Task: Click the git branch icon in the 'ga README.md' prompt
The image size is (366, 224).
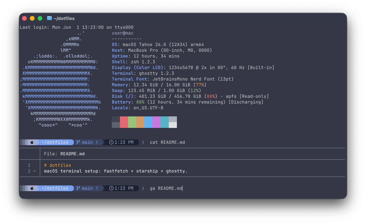Action: [78, 188]
